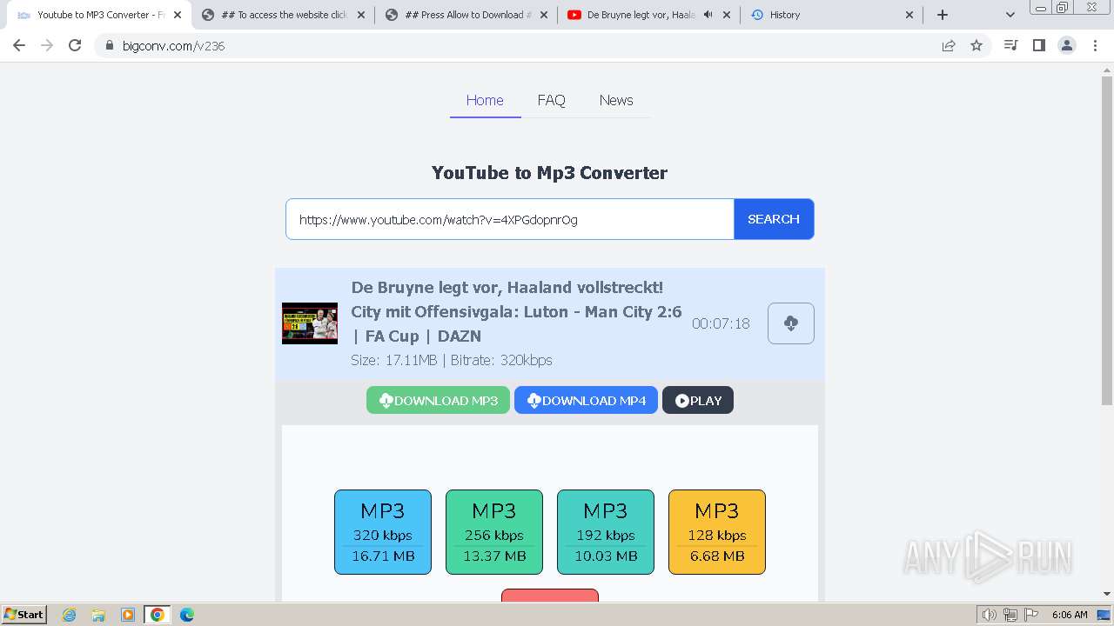
Task: View site information lock icon
Action: [x=109, y=45]
